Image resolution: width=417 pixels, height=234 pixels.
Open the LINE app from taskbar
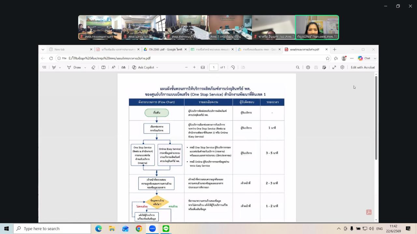166,228
